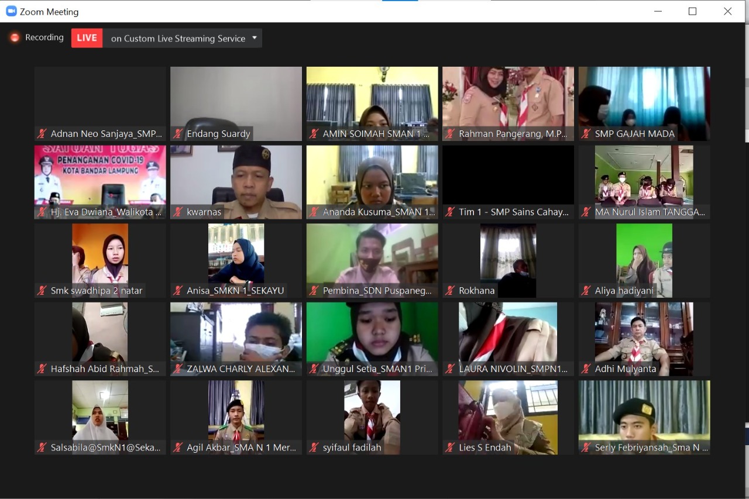Click 'on Custom Live Streaming Service' text
Viewport: 749px width, 499px height.
click(x=178, y=39)
